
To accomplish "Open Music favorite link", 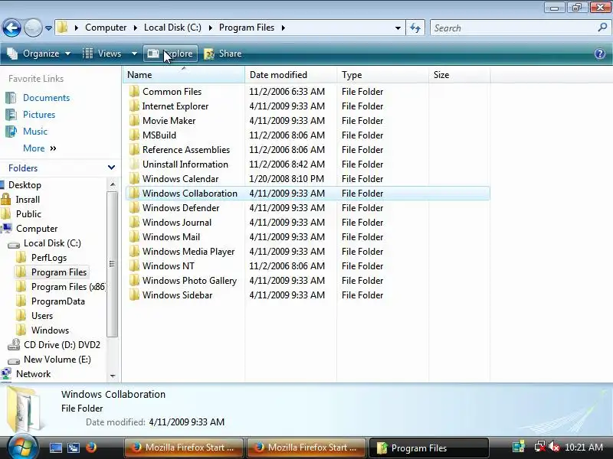I will 35,131.
